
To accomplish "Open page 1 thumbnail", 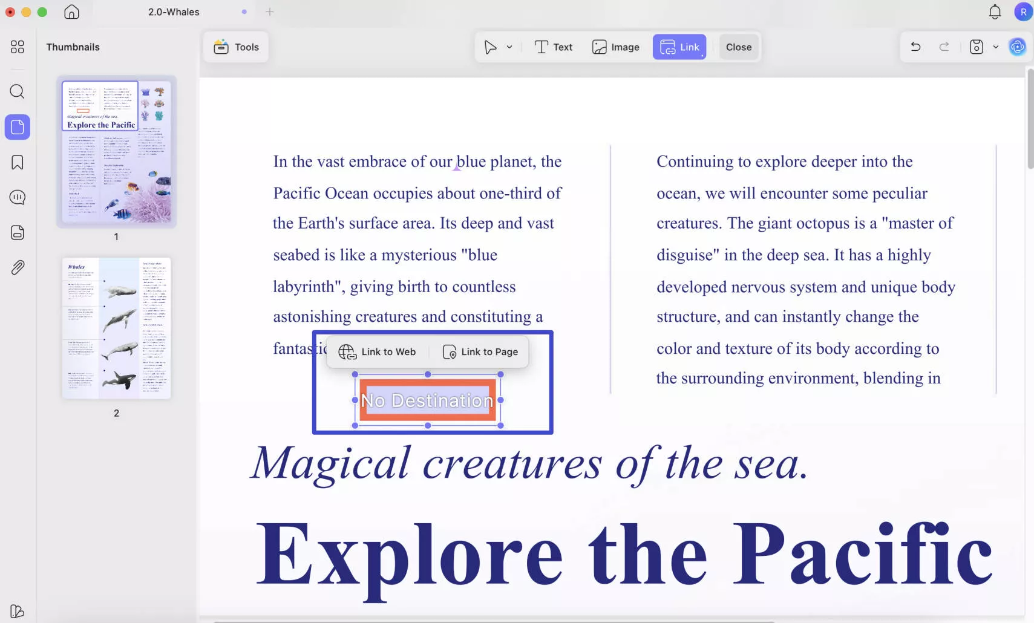I will click(x=116, y=151).
